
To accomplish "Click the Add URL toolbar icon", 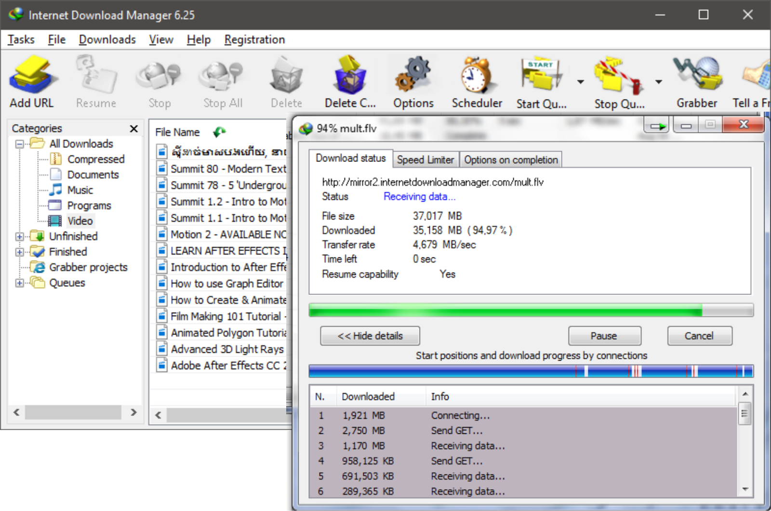I will [x=32, y=75].
